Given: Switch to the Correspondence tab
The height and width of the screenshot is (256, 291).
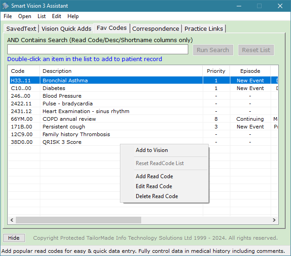Looking at the screenshot, I should click(x=156, y=29).
